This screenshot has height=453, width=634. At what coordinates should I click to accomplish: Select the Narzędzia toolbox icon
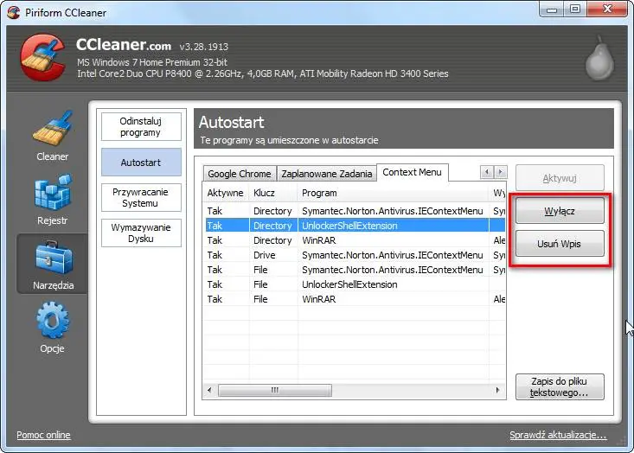(52, 258)
